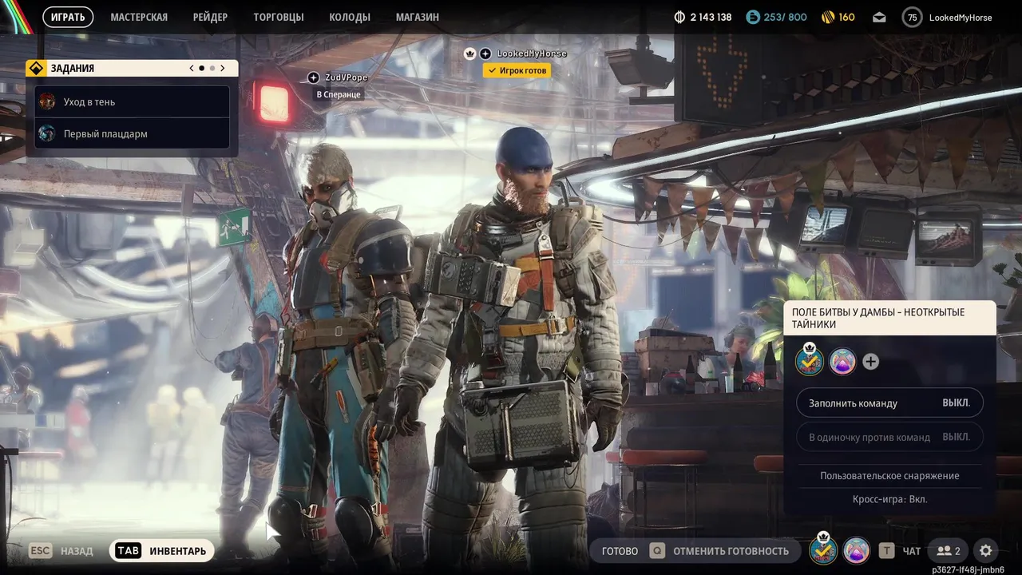This screenshot has height=575, width=1022.
Task: Open Пользовательское снаряжение loadout
Action: (889, 475)
